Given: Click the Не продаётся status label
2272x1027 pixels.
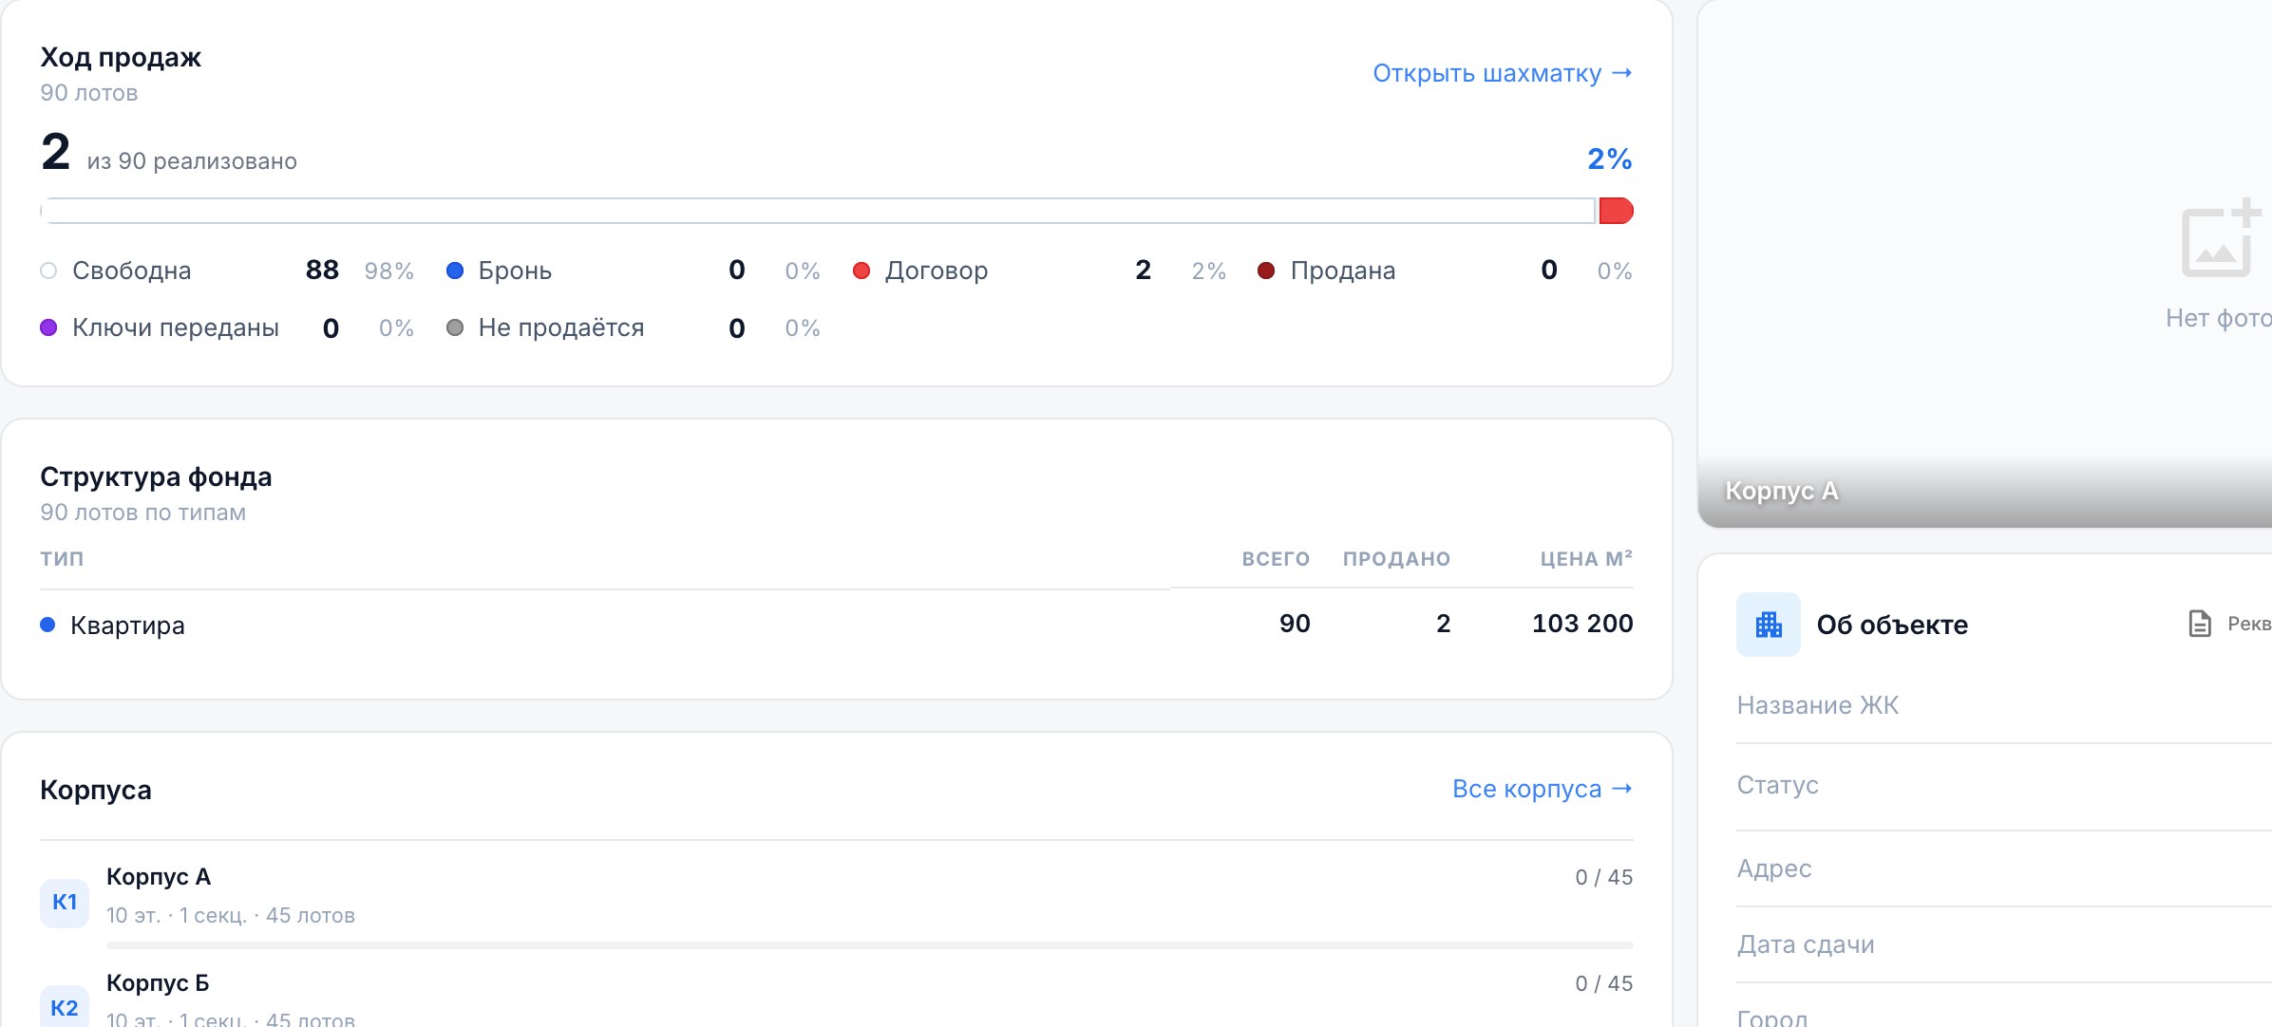Looking at the screenshot, I should 561,327.
